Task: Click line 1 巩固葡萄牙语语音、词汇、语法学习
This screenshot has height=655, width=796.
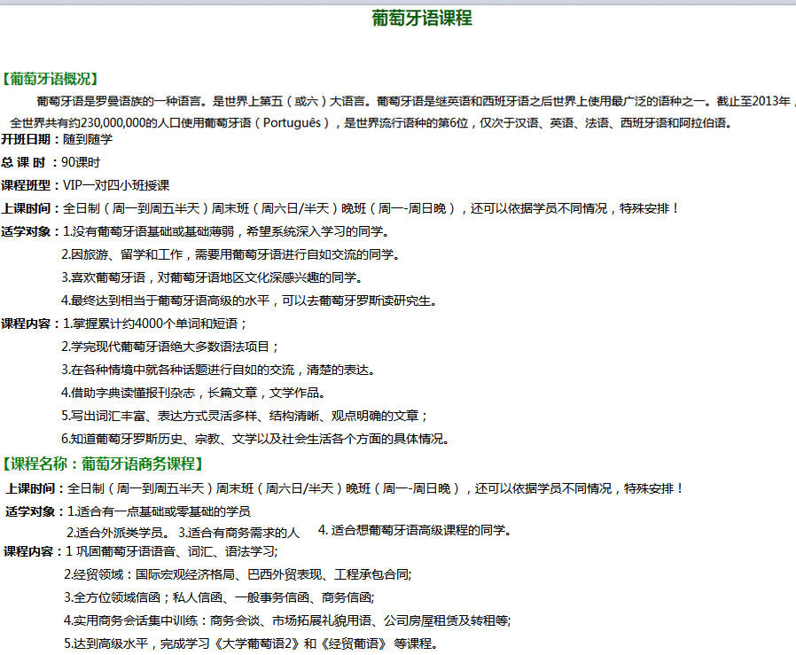Action: coord(172,552)
